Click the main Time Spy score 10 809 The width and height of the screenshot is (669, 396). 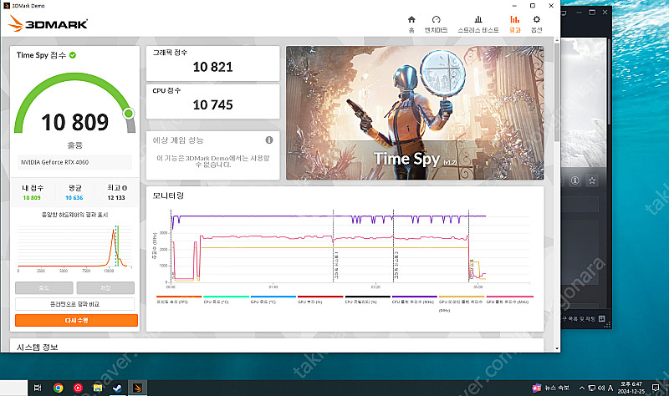75,123
